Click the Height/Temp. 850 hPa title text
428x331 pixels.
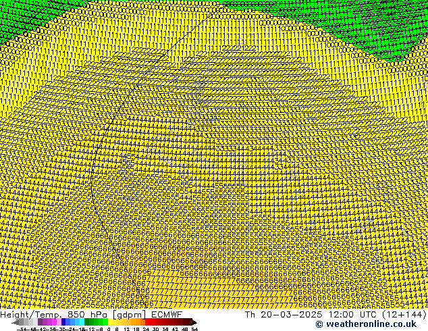[55, 315]
